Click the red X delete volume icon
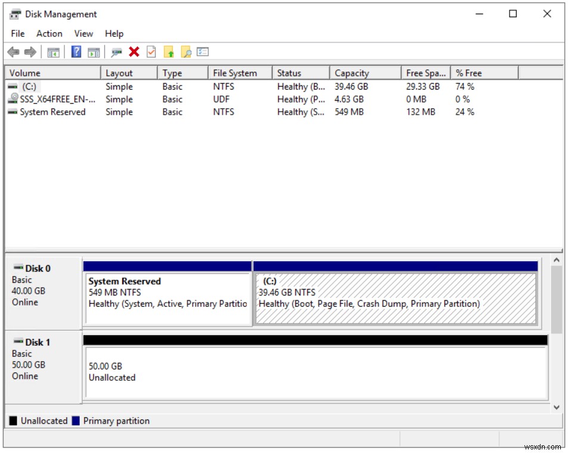Image resolution: width=568 pixels, height=453 pixels. (x=132, y=51)
